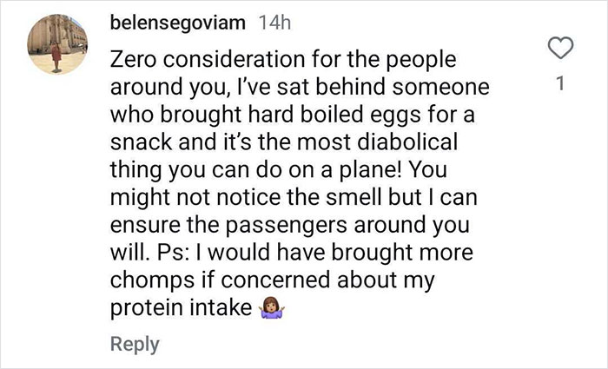
Task: Reply to belensegoviam's comment
Action: click(x=134, y=344)
